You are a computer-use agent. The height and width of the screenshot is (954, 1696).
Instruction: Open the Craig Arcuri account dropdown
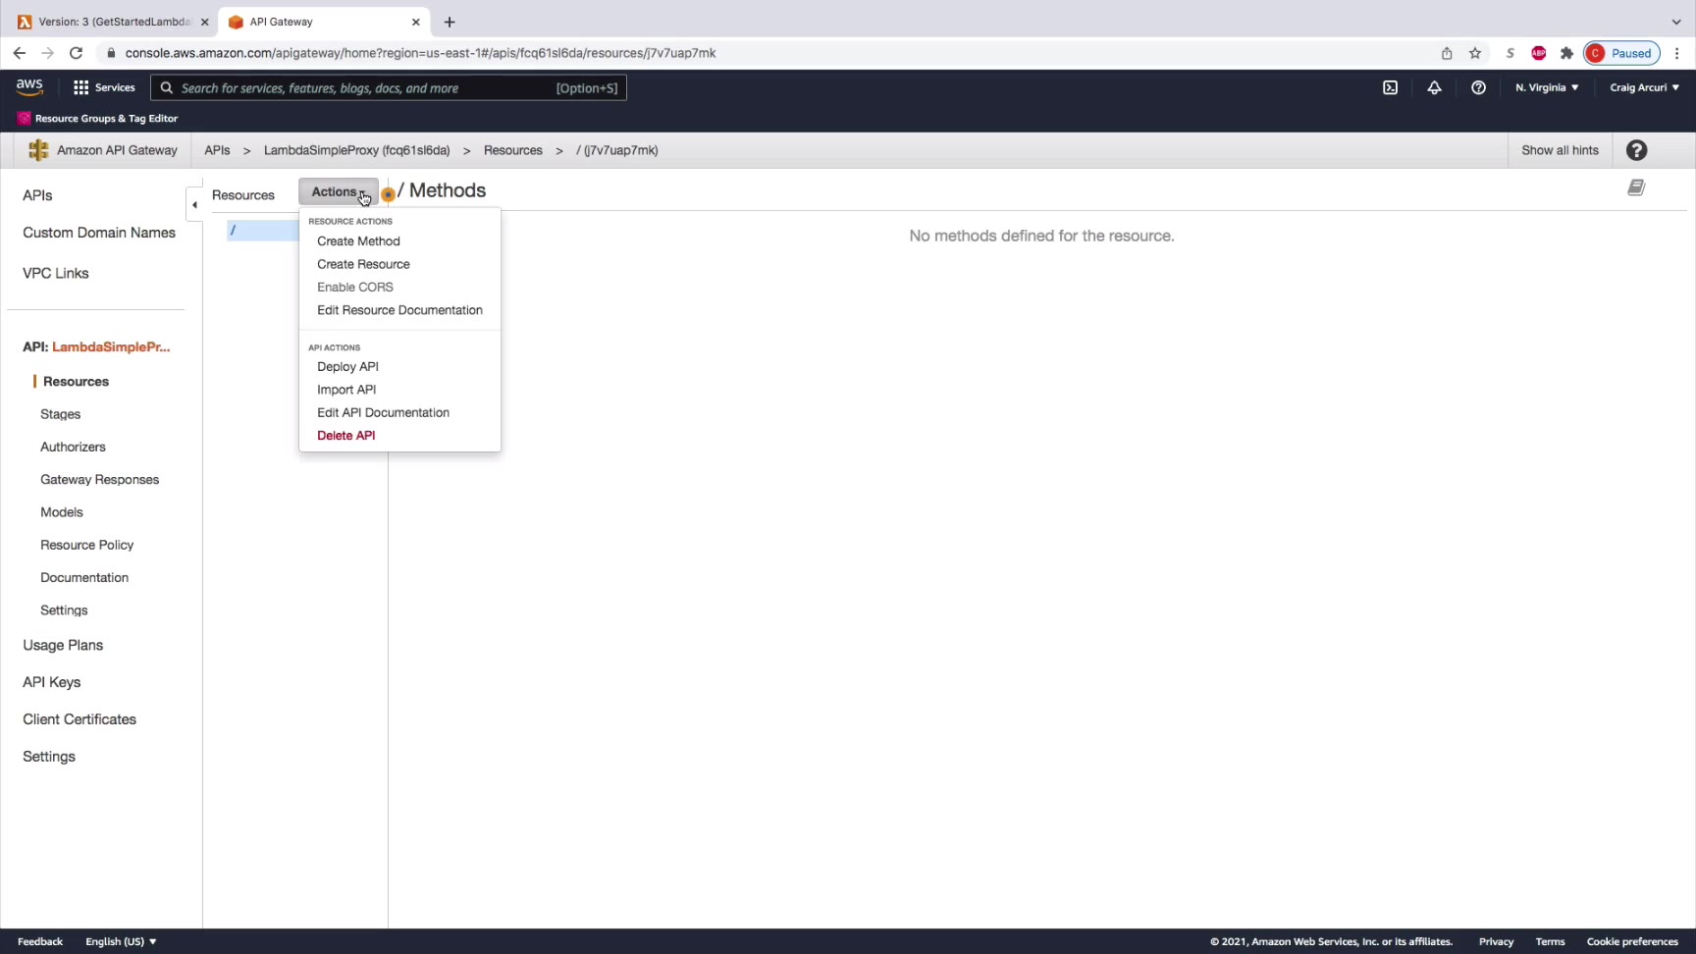tap(1644, 87)
